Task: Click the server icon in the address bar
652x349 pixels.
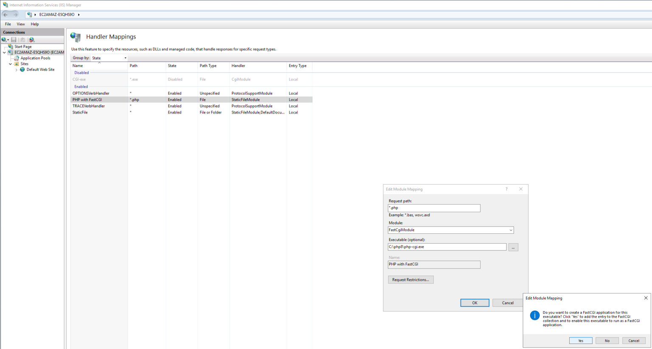Action: [x=29, y=14]
